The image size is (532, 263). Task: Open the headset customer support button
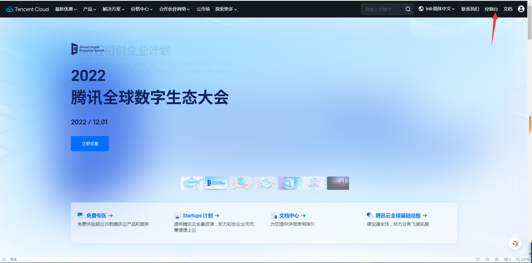click(515, 244)
